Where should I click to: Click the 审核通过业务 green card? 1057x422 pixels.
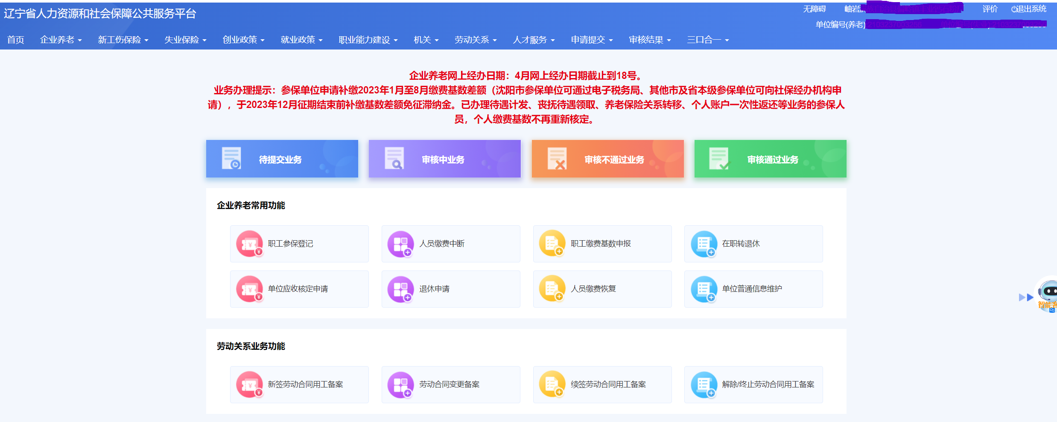(x=771, y=159)
